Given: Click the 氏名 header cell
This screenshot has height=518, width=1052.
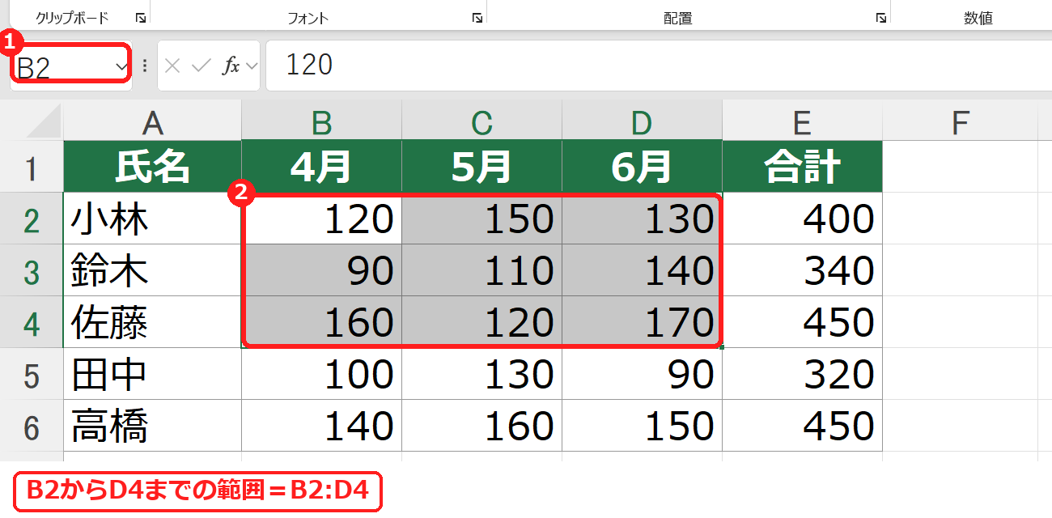Looking at the screenshot, I should click(x=152, y=167).
